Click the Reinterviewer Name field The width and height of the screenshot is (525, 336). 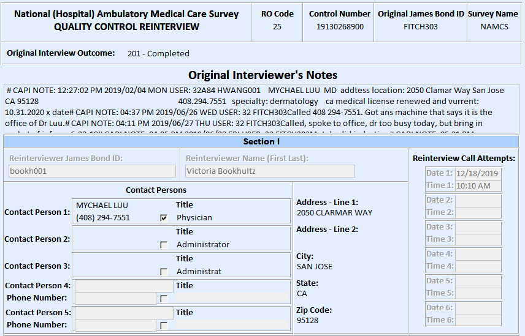coord(270,171)
